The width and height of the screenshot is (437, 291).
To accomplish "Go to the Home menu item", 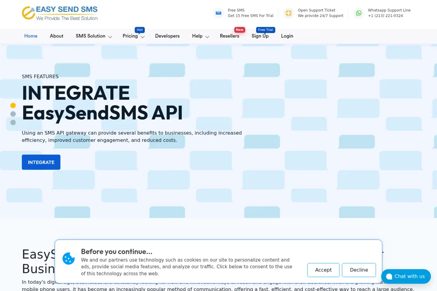I will pos(30,36).
